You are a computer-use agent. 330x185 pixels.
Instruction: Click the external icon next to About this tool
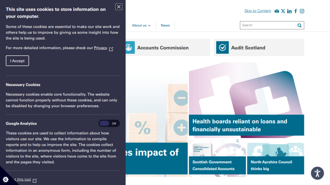[x=35, y=180]
